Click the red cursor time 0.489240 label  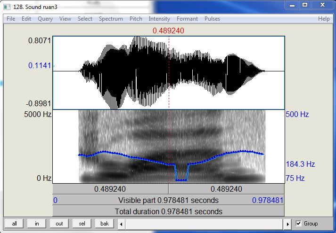[168, 31]
